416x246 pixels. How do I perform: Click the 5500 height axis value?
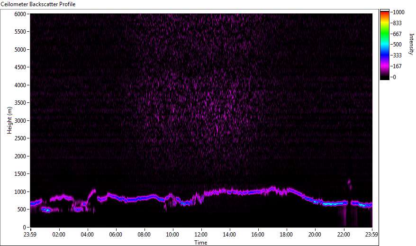pyautogui.click(x=20, y=32)
